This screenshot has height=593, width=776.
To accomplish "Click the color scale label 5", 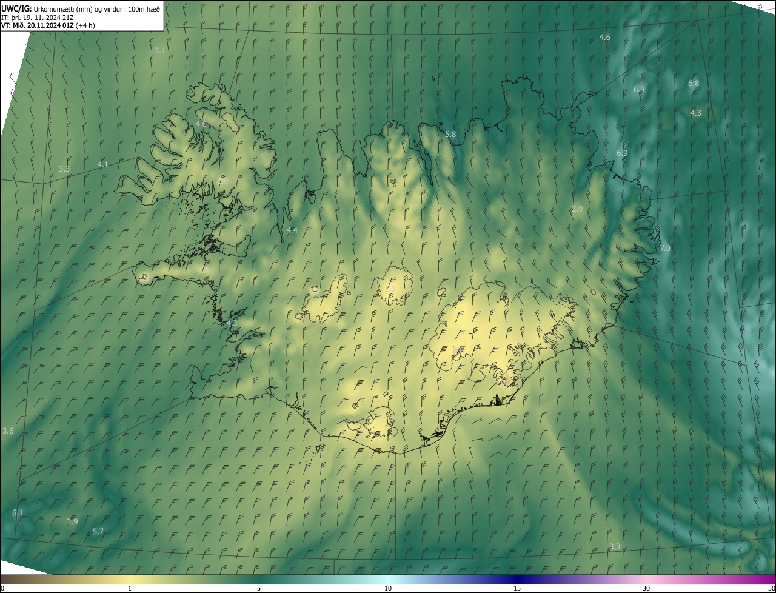I will click(259, 589).
